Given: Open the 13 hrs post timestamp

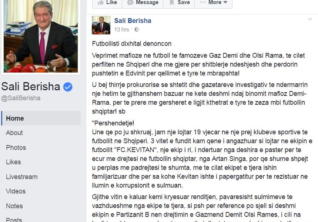Looking at the screenshot, I should point(121,30).
